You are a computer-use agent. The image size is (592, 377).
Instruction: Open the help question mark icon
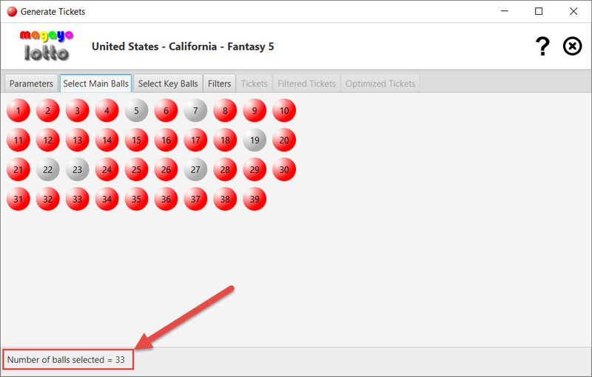[x=542, y=47]
